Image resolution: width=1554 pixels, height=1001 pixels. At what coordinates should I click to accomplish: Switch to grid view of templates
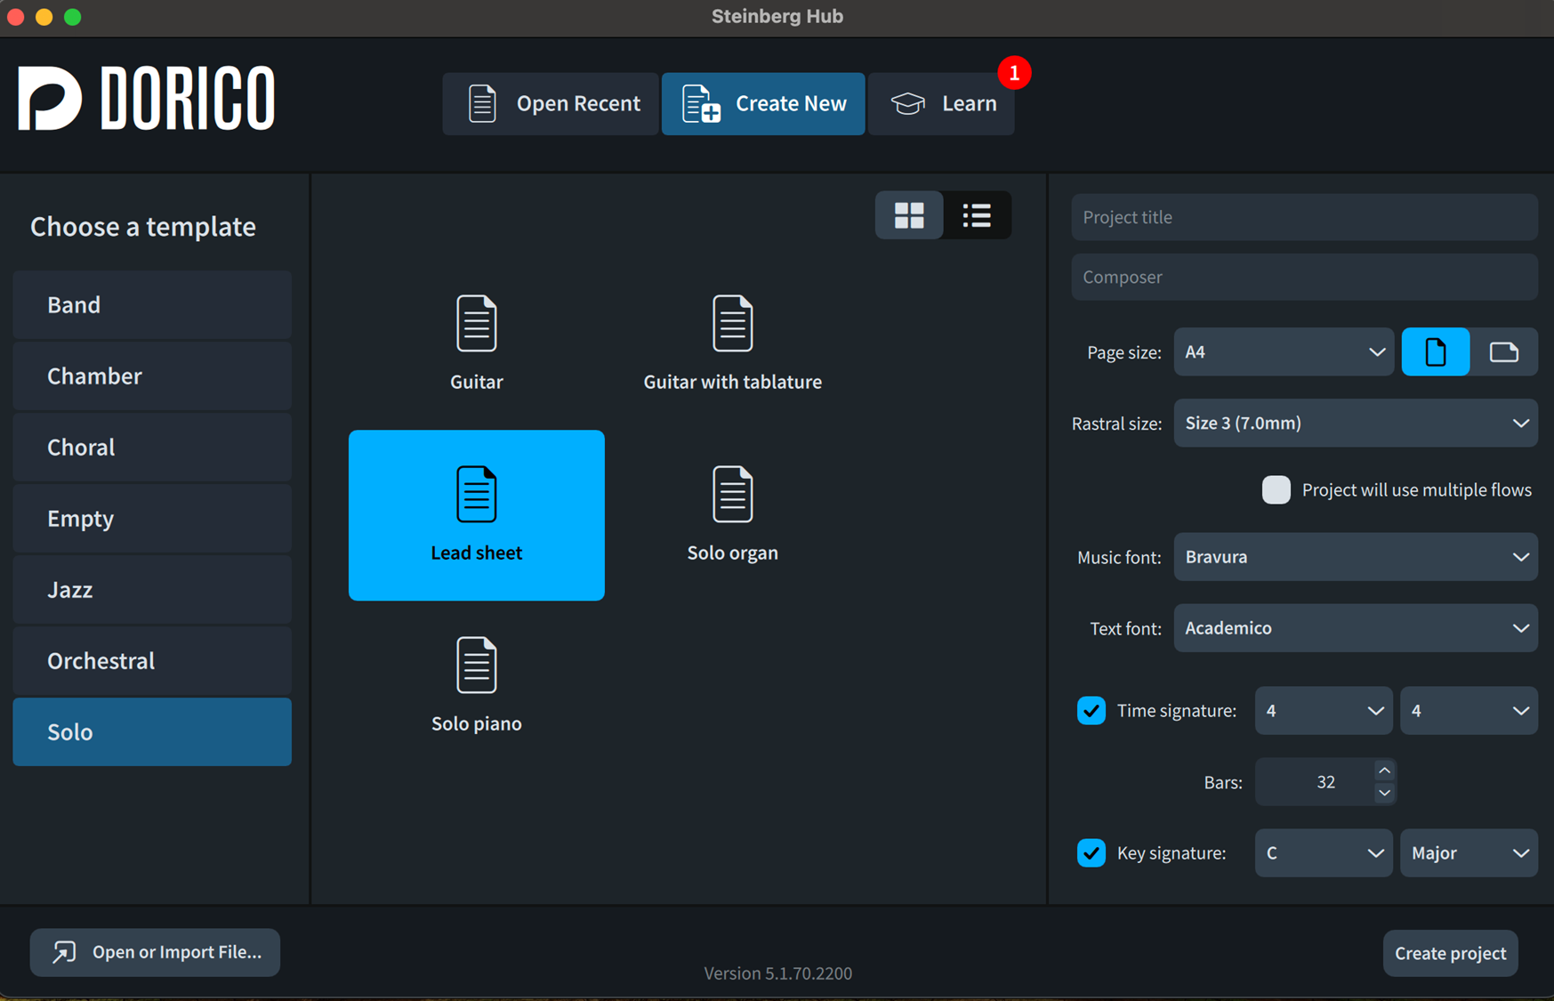909,215
